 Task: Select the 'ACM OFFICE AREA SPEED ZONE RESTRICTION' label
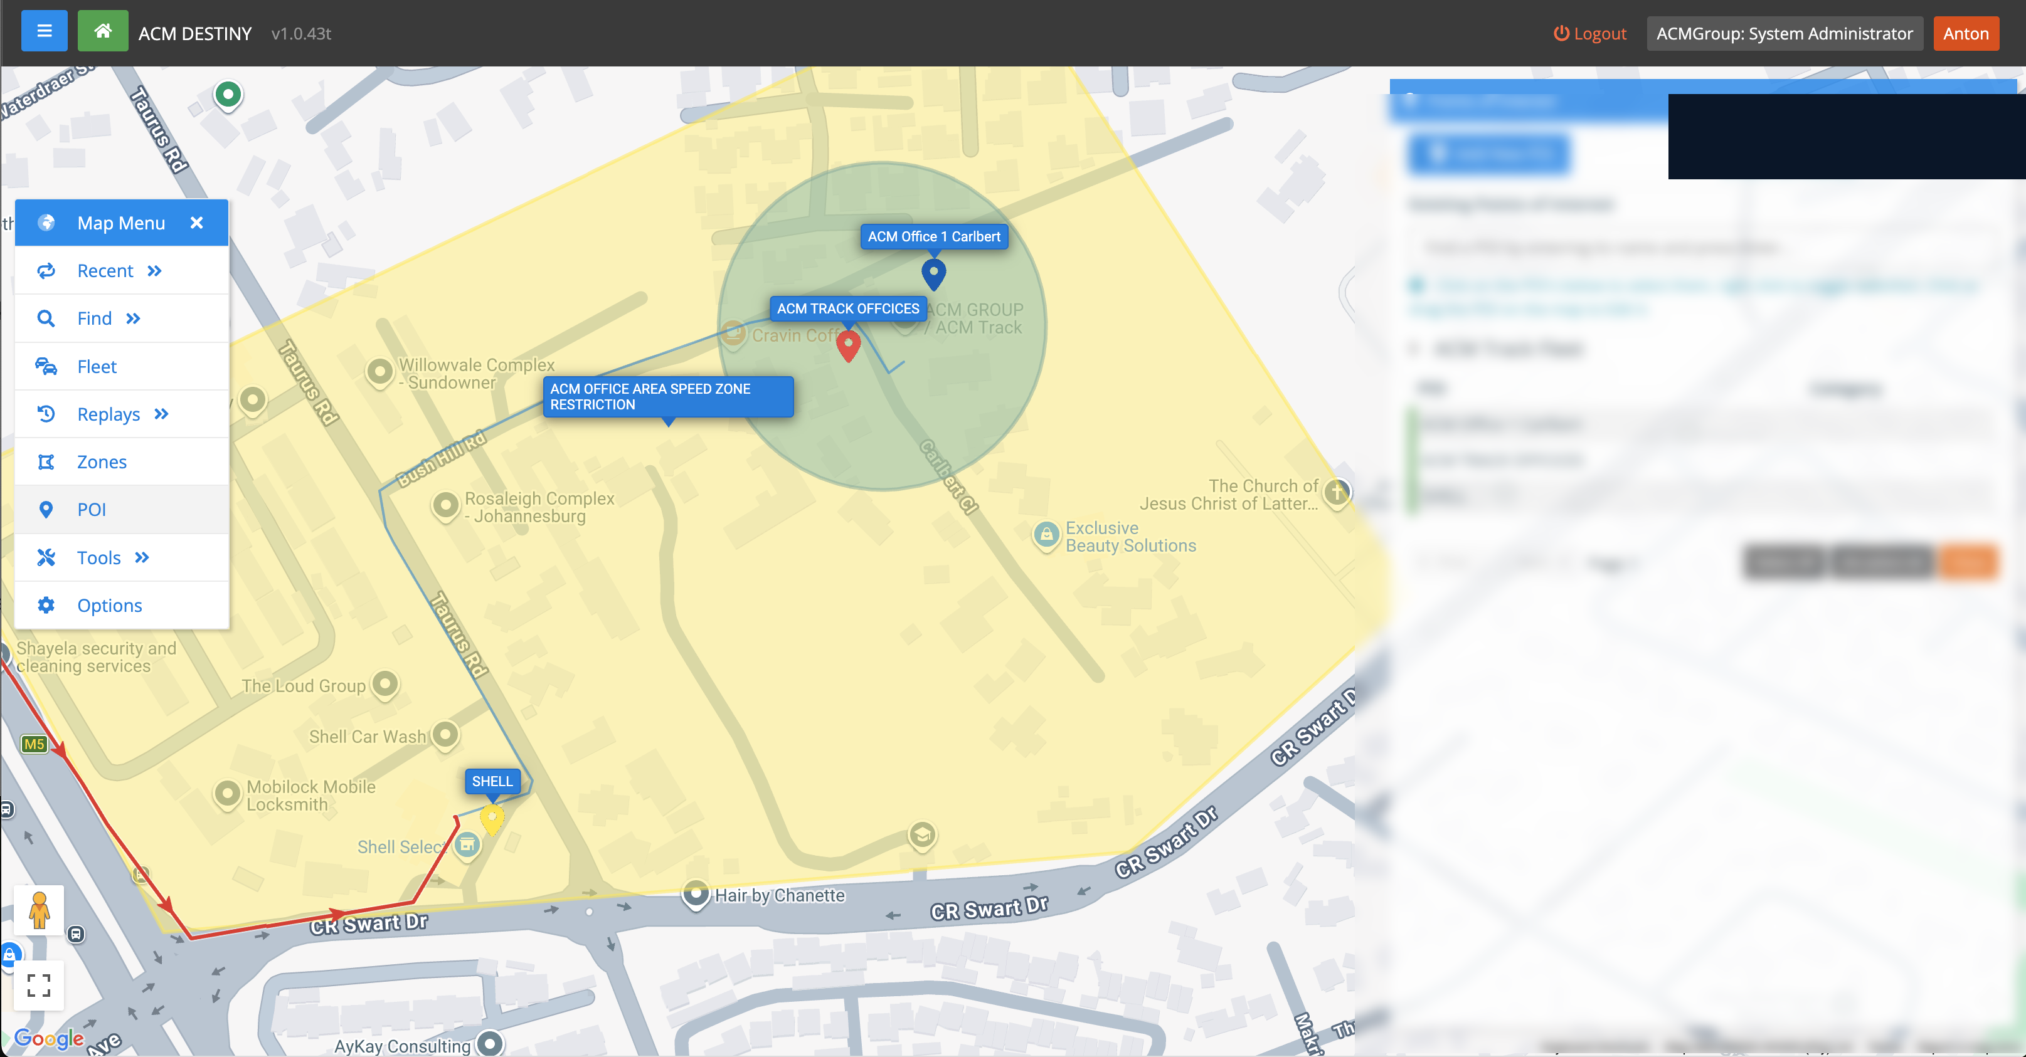pos(668,397)
